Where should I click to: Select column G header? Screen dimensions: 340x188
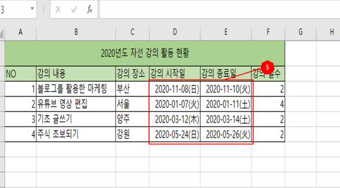(x=300, y=32)
